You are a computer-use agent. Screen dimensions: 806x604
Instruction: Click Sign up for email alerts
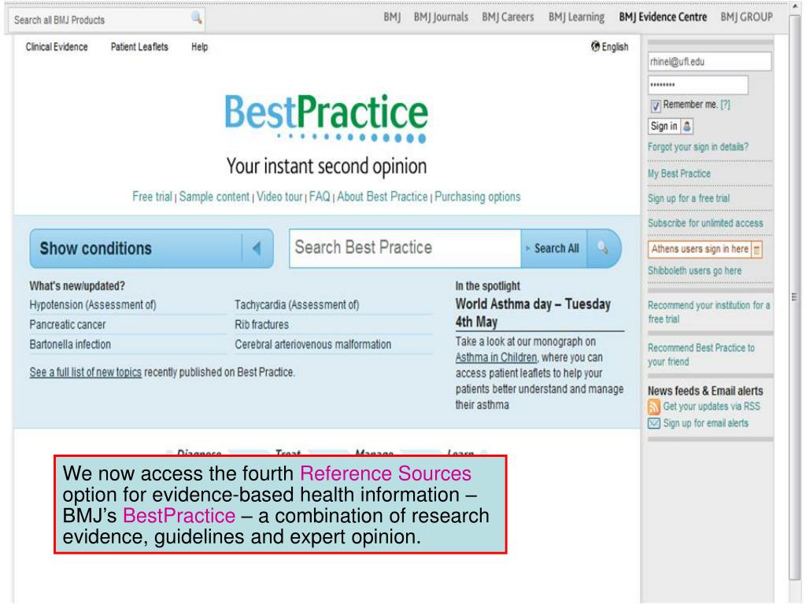(706, 423)
